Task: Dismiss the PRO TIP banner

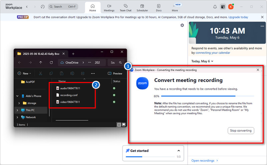Action: point(262,17)
